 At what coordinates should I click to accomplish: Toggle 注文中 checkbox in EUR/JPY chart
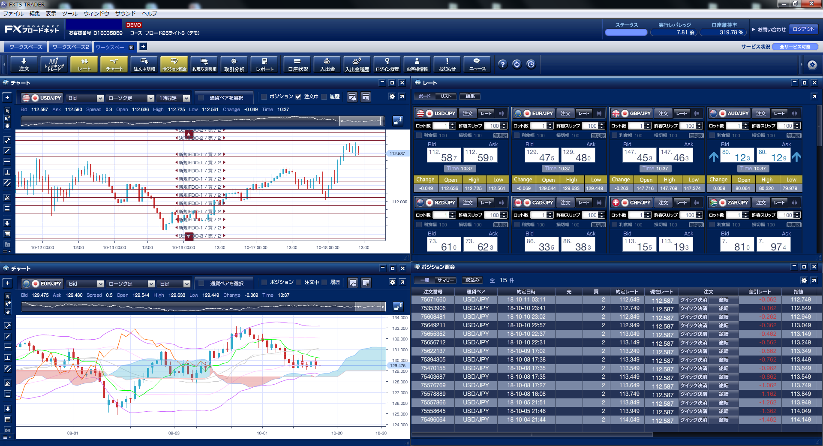tap(299, 282)
